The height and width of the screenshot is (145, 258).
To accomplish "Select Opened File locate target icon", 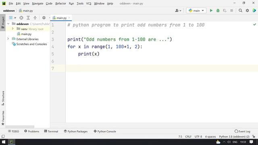I will point(21,18).
